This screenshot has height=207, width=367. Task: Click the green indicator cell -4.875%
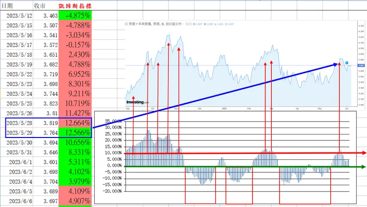coord(75,15)
